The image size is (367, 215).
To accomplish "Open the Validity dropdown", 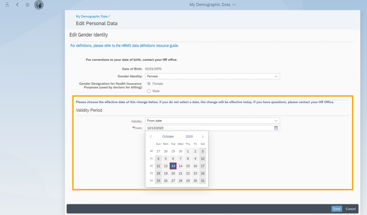I will click(276, 120).
